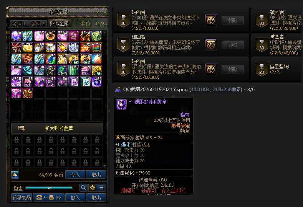Image resolution: width=303 pixels, height=207 pixels.
Task: Switch to the 金库 2 tab
Action: coord(38,24)
